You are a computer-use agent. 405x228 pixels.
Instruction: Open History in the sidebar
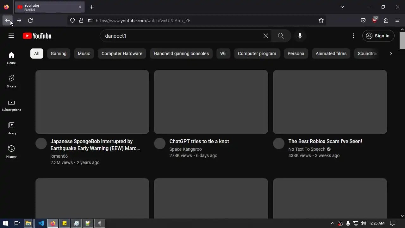click(x=11, y=152)
